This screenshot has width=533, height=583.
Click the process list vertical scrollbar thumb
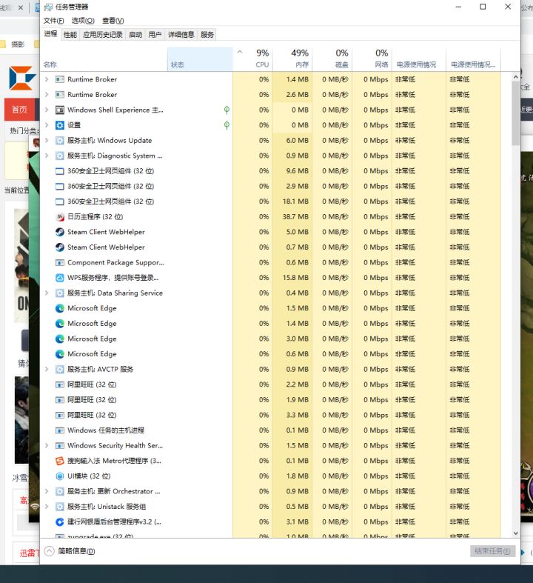(x=515, y=113)
